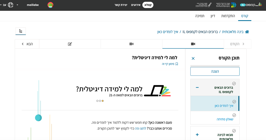Open שאלון פתיחה in course outline

pyautogui.click(x=225, y=119)
